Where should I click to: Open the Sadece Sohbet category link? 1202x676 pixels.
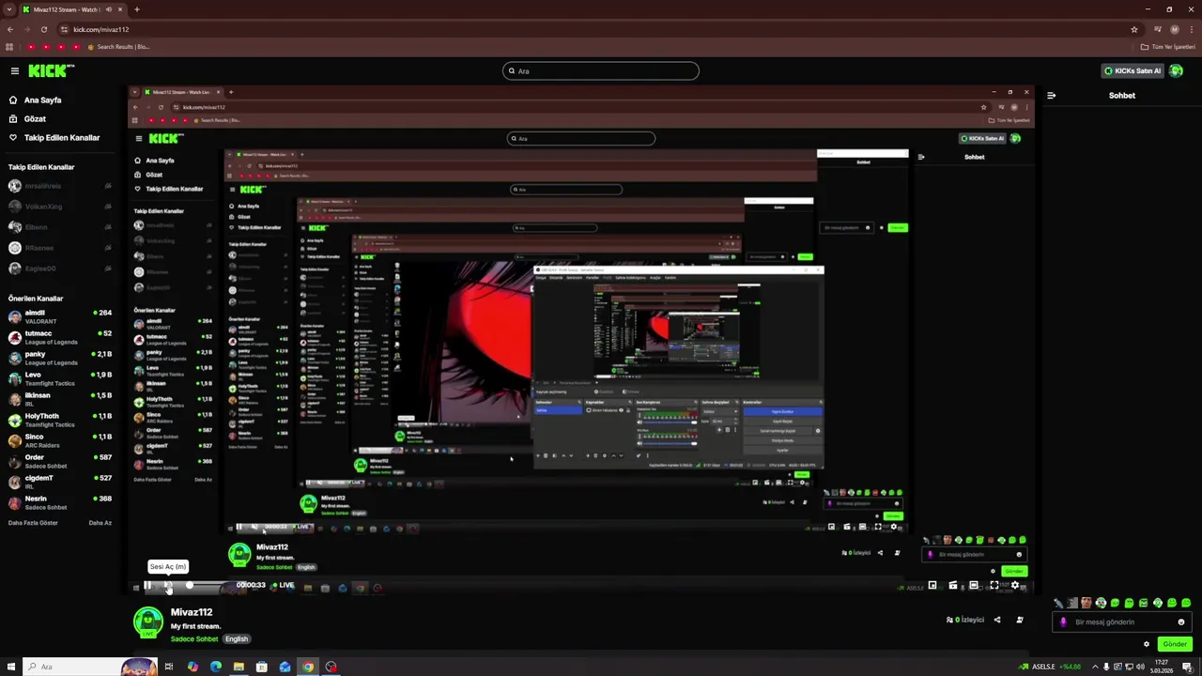pyautogui.click(x=194, y=638)
